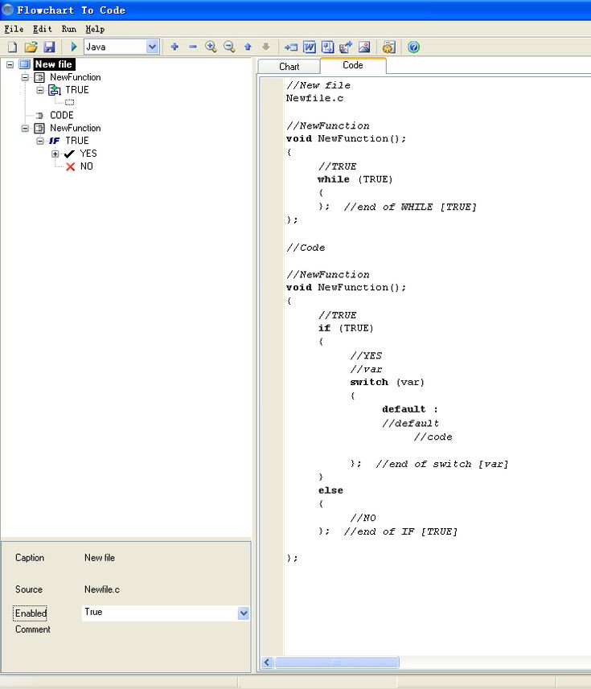
Task: Click the blue arrow-to-box toolbar icon
Action: click(x=291, y=47)
